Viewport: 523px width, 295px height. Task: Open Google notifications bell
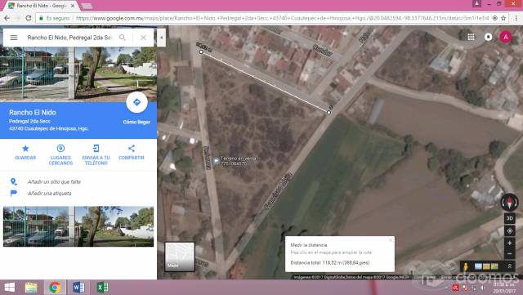489,37
